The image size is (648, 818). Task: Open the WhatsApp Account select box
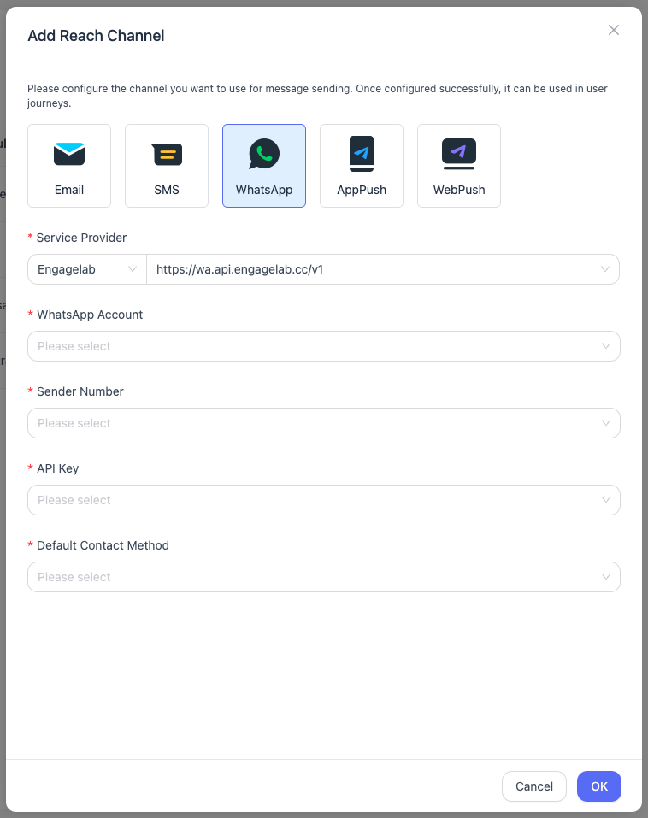click(323, 346)
